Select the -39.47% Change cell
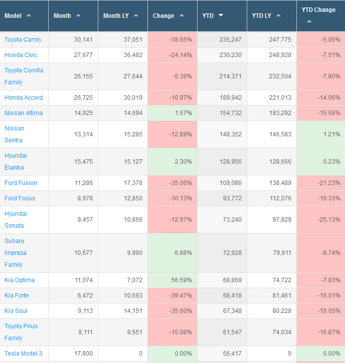345x363 pixels. click(x=172, y=296)
